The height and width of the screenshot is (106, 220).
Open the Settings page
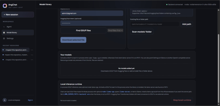tap(18, 38)
